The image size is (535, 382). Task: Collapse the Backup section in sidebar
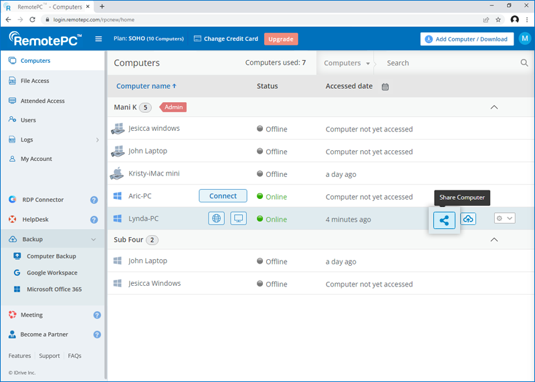click(x=94, y=239)
